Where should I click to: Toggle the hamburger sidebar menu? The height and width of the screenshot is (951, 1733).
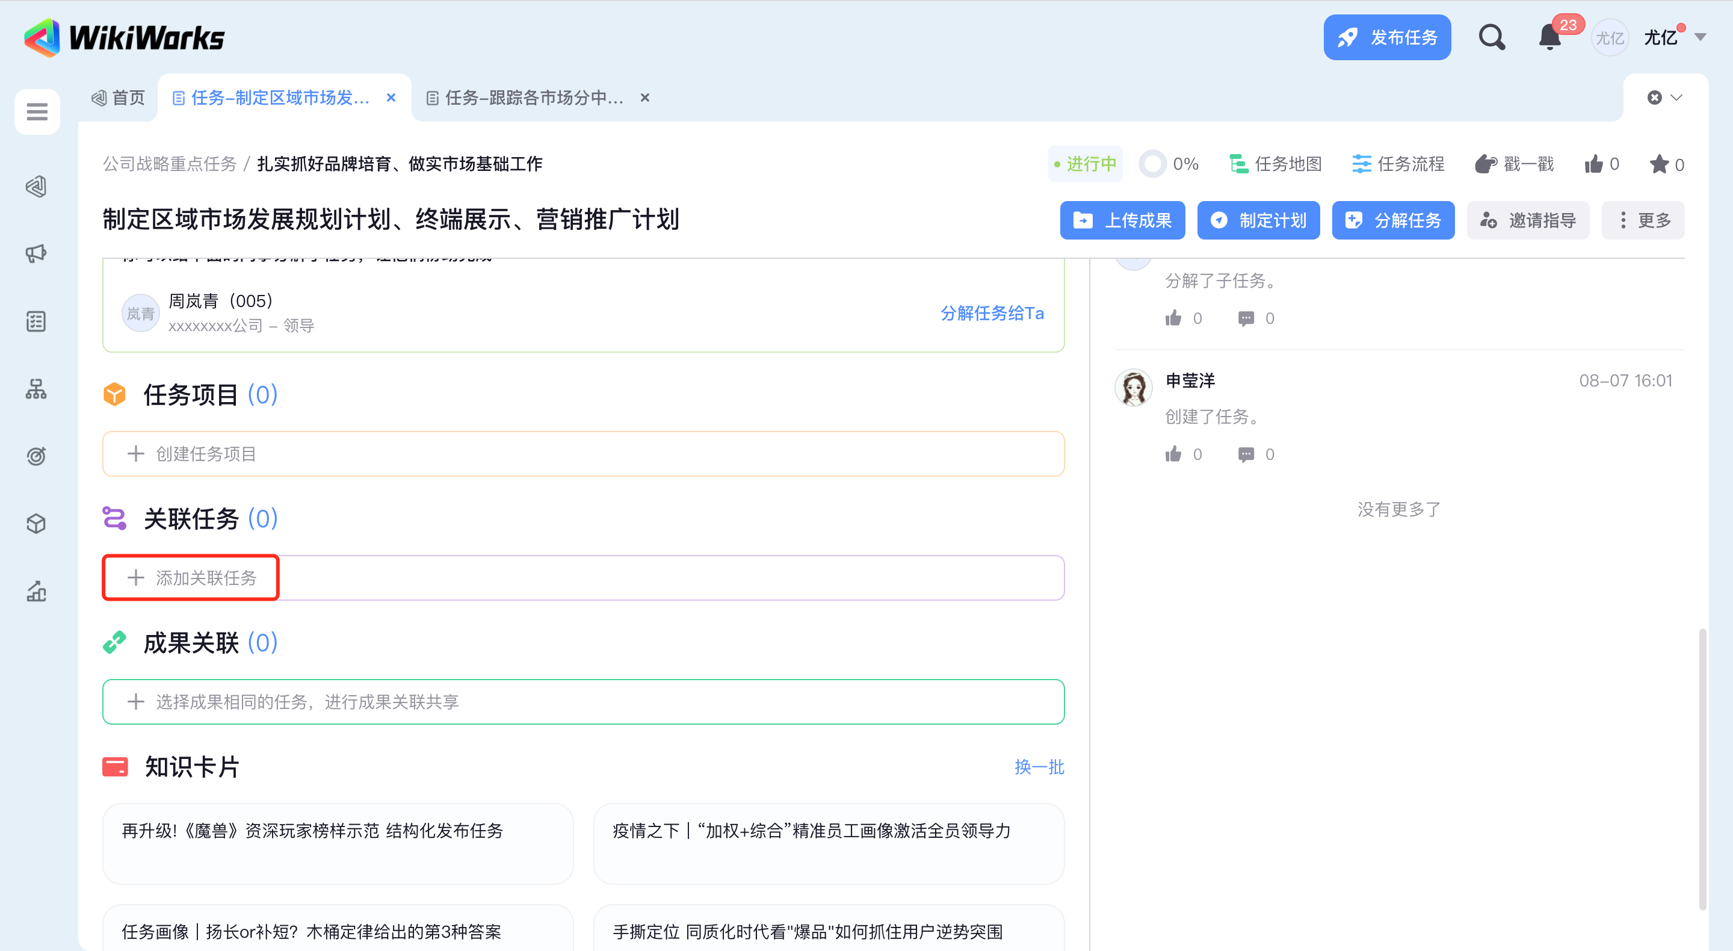[37, 111]
